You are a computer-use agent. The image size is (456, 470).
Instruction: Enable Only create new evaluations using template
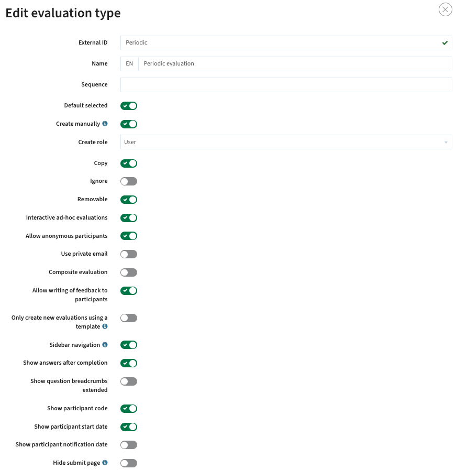tap(129, 318)
